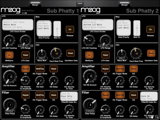Select 'Whole + Half Note' in Sub Phatty 1 clock divider

tap(14, 22)
